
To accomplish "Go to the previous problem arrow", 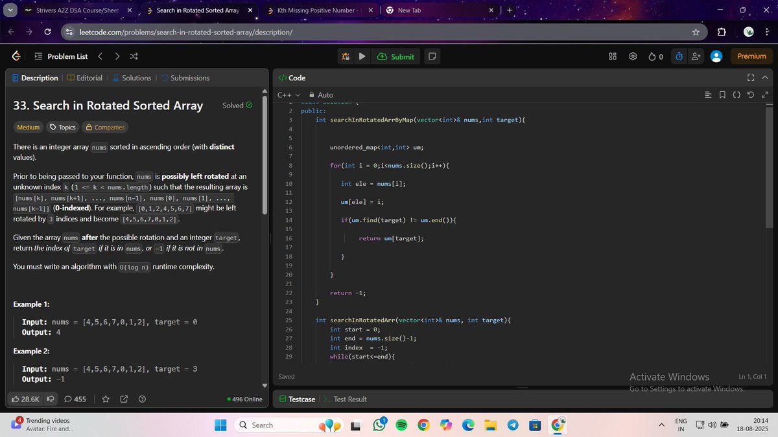I will (x=100, y=56).
